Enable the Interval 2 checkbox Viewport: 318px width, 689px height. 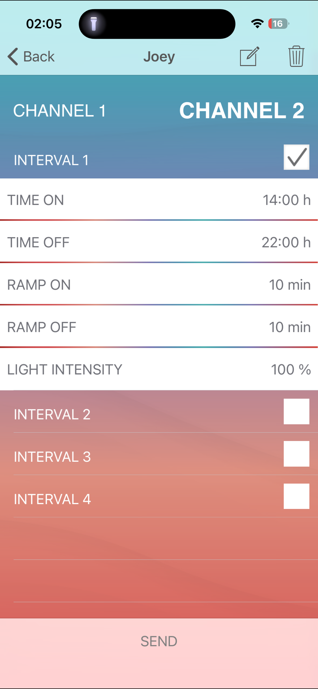pyautogui.click(x=296, y=411)
